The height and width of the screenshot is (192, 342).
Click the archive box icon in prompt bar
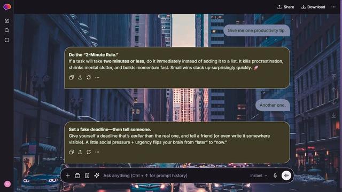point(77,175)
